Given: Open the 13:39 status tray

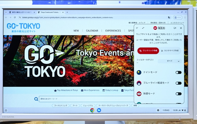Looking at the screenshot, I should (179, 110).
